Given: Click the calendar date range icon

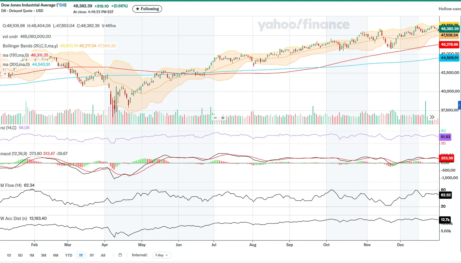Looking at the screenshot, I should pos(120,255).
